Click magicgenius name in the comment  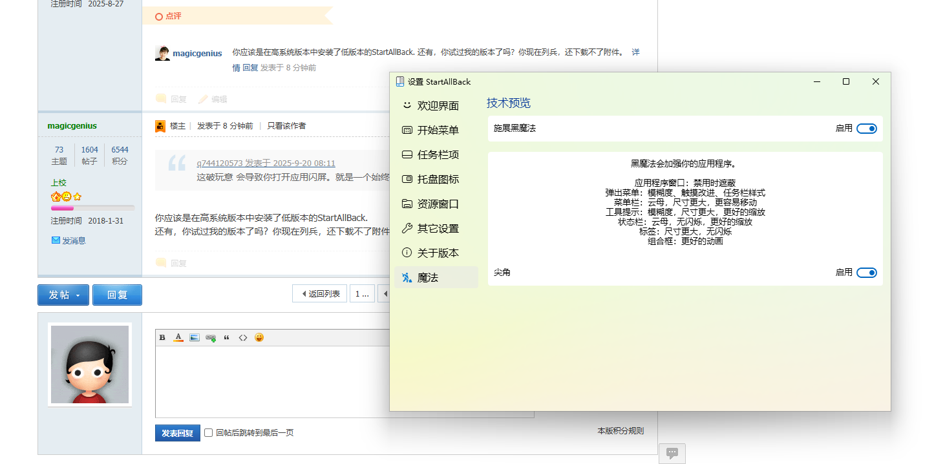pyautogui.click(x=197, y=53)
